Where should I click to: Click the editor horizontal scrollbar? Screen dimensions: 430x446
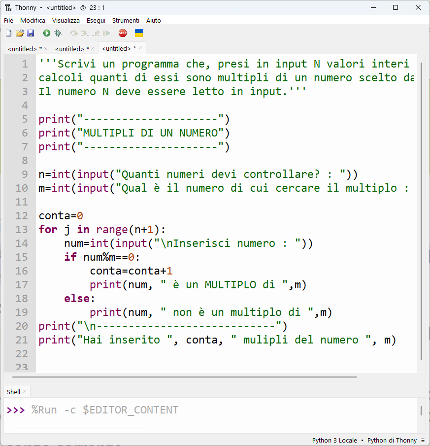(x=184, y=377)
